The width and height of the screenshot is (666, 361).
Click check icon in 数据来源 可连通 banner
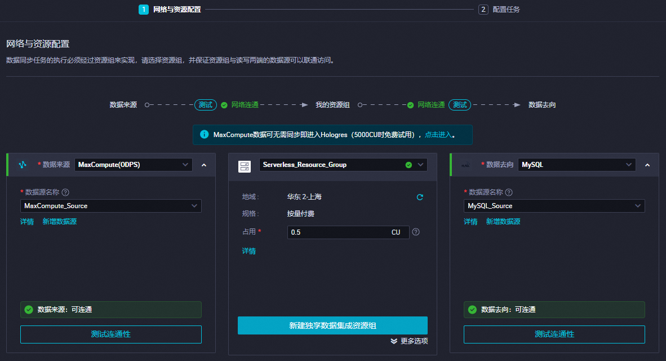(29, 310)
